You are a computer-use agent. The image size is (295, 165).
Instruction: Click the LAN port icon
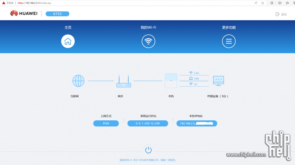191,78
